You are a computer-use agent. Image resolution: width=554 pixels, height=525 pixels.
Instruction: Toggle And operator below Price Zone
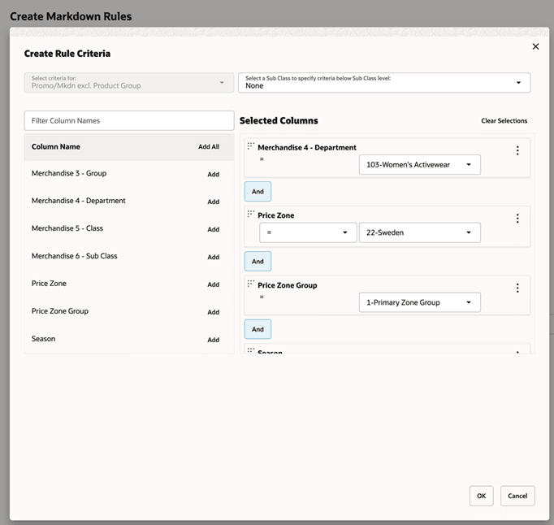point(258,262)
